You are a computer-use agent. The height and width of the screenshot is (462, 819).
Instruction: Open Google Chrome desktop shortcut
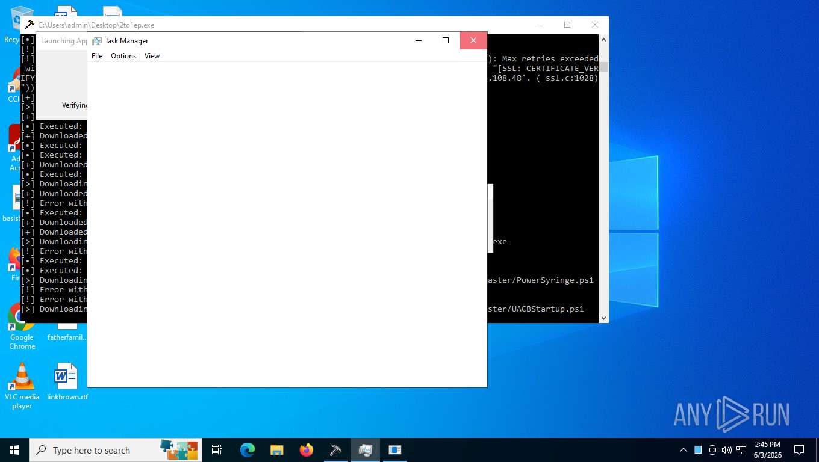[x=22, y=327]
